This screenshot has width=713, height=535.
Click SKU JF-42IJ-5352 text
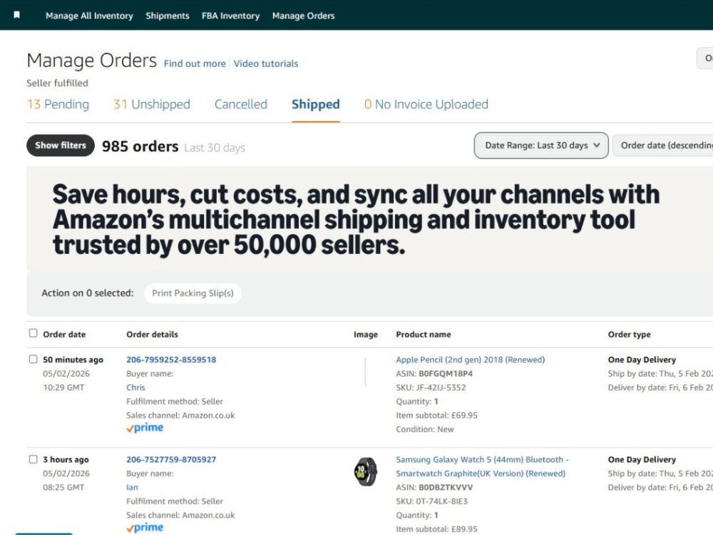pyautogui.click(x=431, y=387)
